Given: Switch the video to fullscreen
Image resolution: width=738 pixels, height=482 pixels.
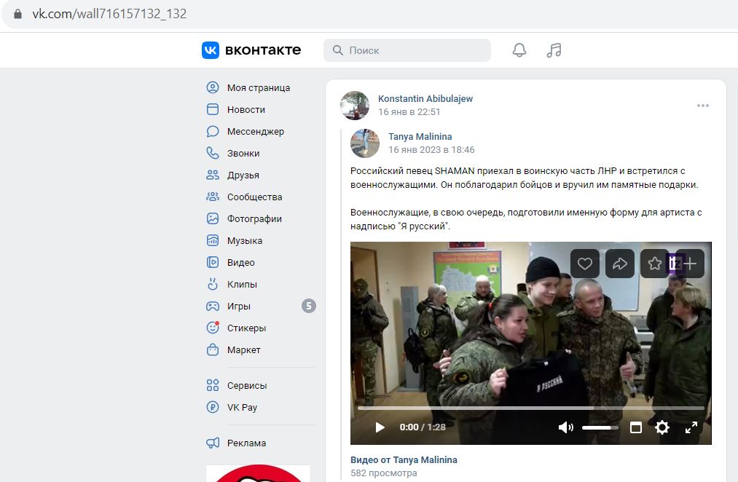Looking at the screenshot, I should [x=691, y=427].
